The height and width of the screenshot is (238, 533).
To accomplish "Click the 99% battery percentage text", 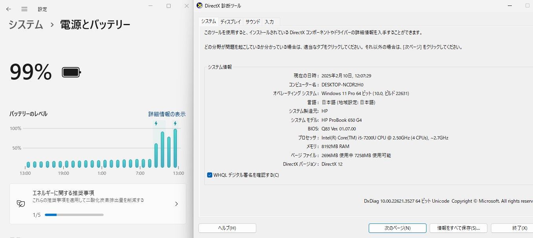I will (x=31, y=72).
